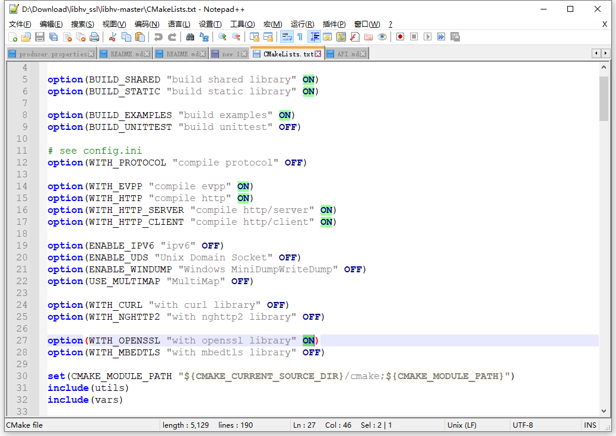Start macro recording with the red record icon

click(x=401, y=37)
